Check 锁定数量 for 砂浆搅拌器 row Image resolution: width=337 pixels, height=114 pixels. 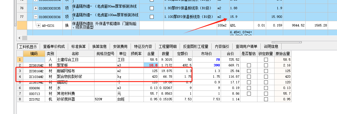(x=266, y=99)
